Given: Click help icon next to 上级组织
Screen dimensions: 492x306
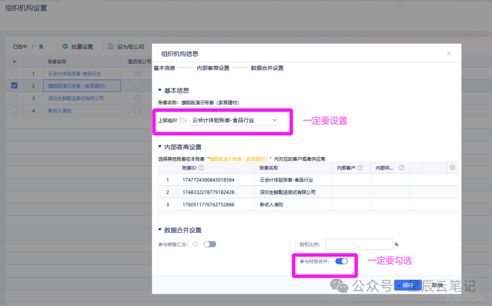Looking at the screenshot, I should point(181,121).
